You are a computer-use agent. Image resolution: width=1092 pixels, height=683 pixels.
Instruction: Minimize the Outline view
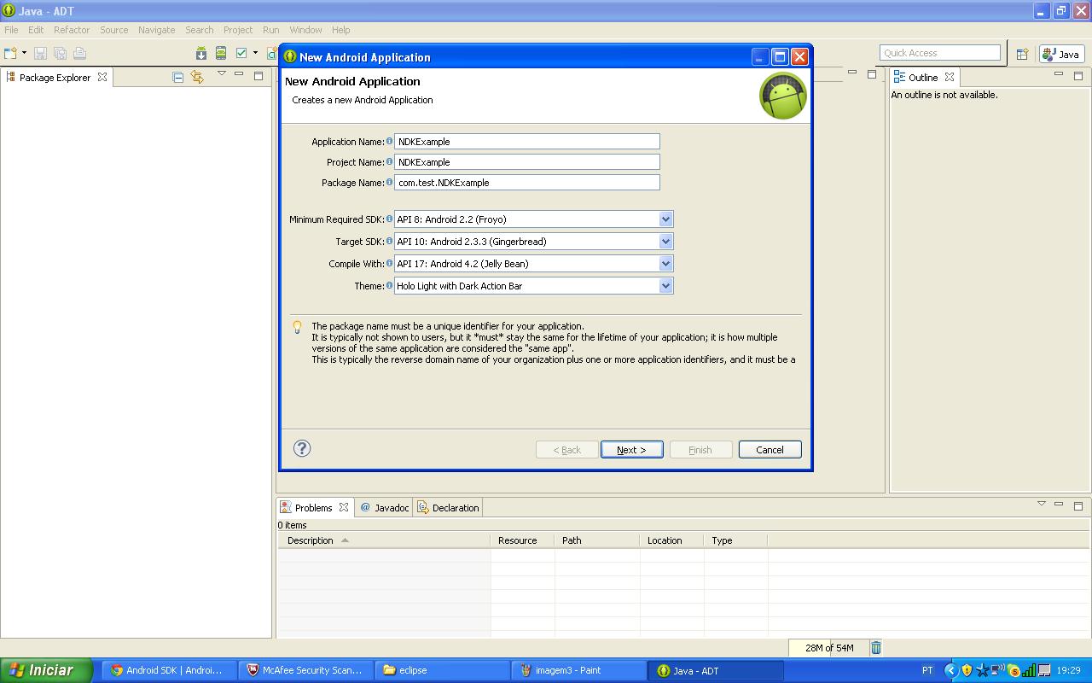1059,74
